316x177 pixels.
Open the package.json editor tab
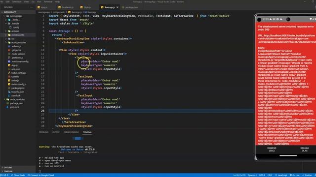[130, 7]
